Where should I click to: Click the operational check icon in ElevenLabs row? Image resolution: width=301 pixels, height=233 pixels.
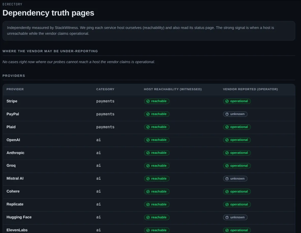tap(227, 230)
